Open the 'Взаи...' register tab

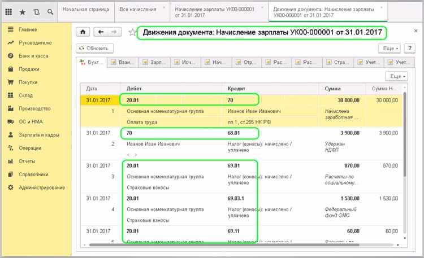(x=123, y=62)
